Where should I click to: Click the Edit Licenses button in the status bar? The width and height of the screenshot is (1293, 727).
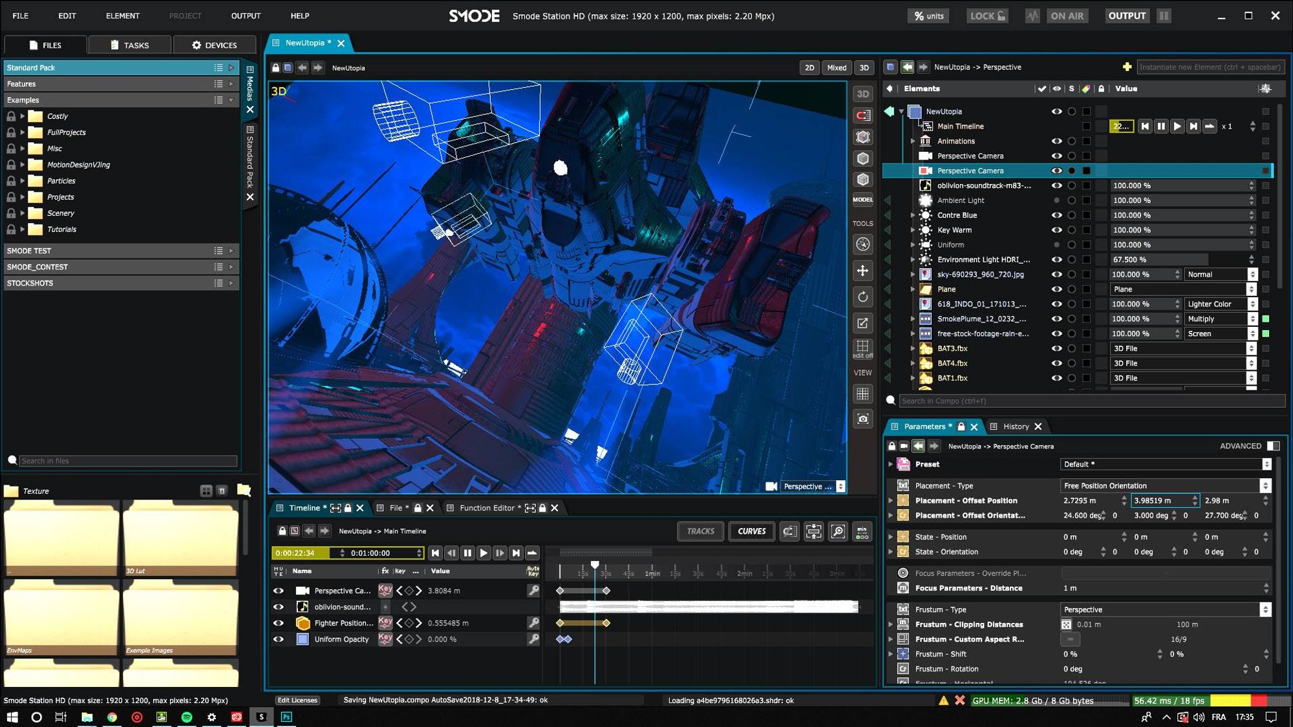point(297,700)
